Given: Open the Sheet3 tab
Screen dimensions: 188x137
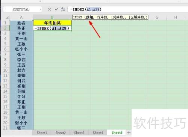Looking at the screenshot, I should 79,133.
